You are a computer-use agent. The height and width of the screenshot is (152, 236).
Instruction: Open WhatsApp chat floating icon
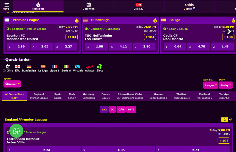(x=16, y=131)
